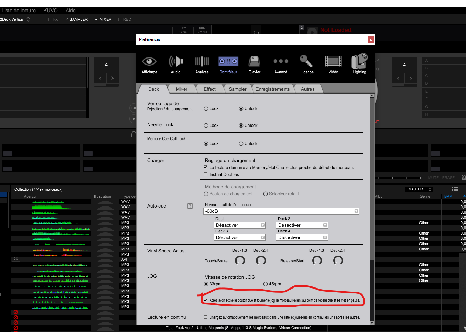Open the Affichage preferences eye icon
This screenshot has width=466, height=332.
[x=149, y=62]
